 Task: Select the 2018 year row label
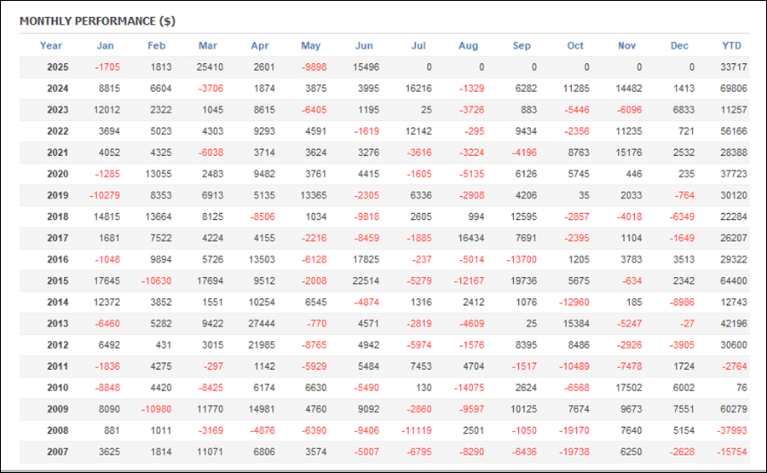pos(58,216)
